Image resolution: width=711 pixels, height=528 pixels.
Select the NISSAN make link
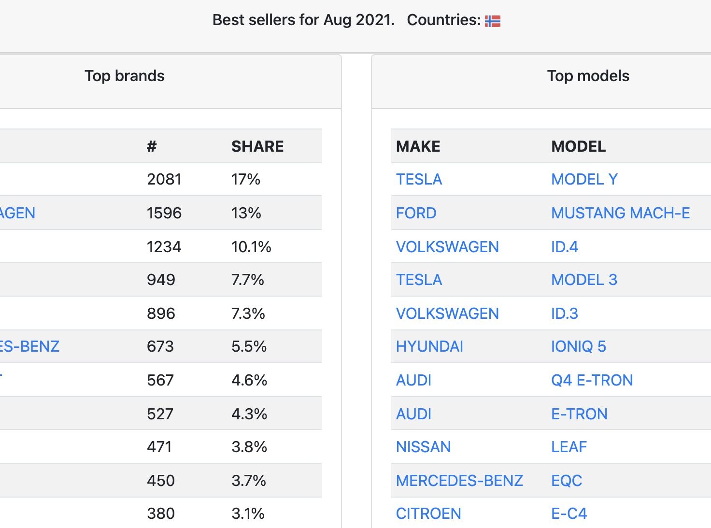pyautogui.click(x=423, y=447)
